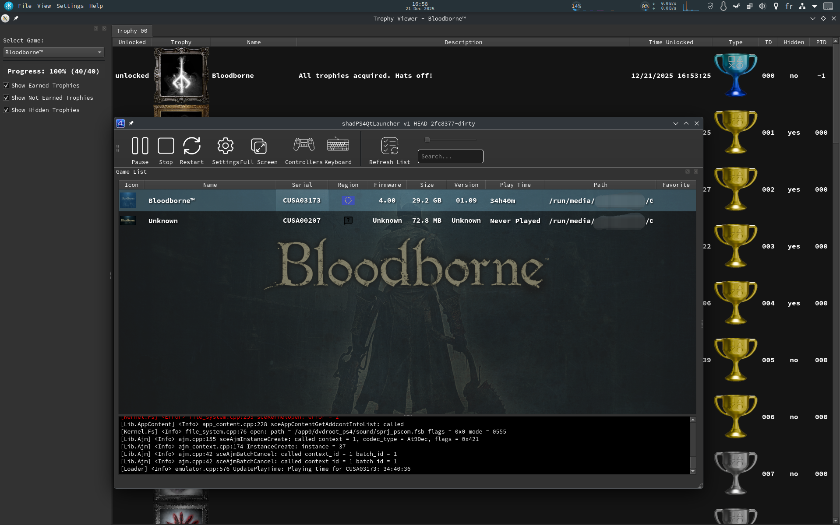
Task: Sort Game List by Play Time column
Action: 515,185
